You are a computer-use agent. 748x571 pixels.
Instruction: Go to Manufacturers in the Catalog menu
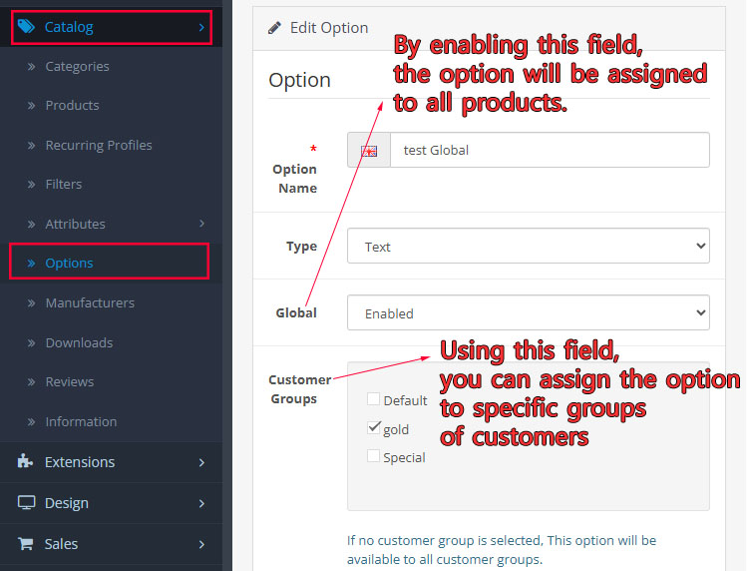point(89,302)
